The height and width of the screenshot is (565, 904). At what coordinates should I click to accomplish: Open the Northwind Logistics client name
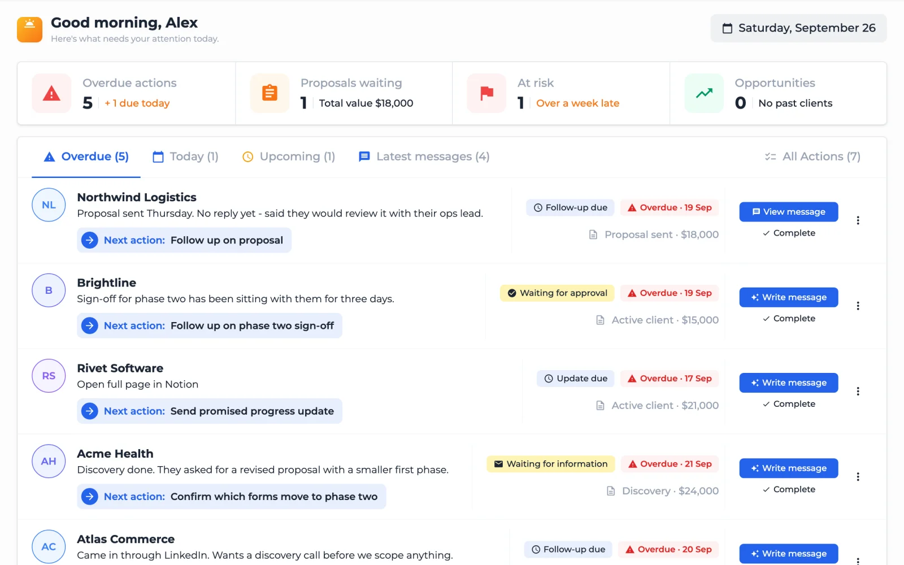137,197
